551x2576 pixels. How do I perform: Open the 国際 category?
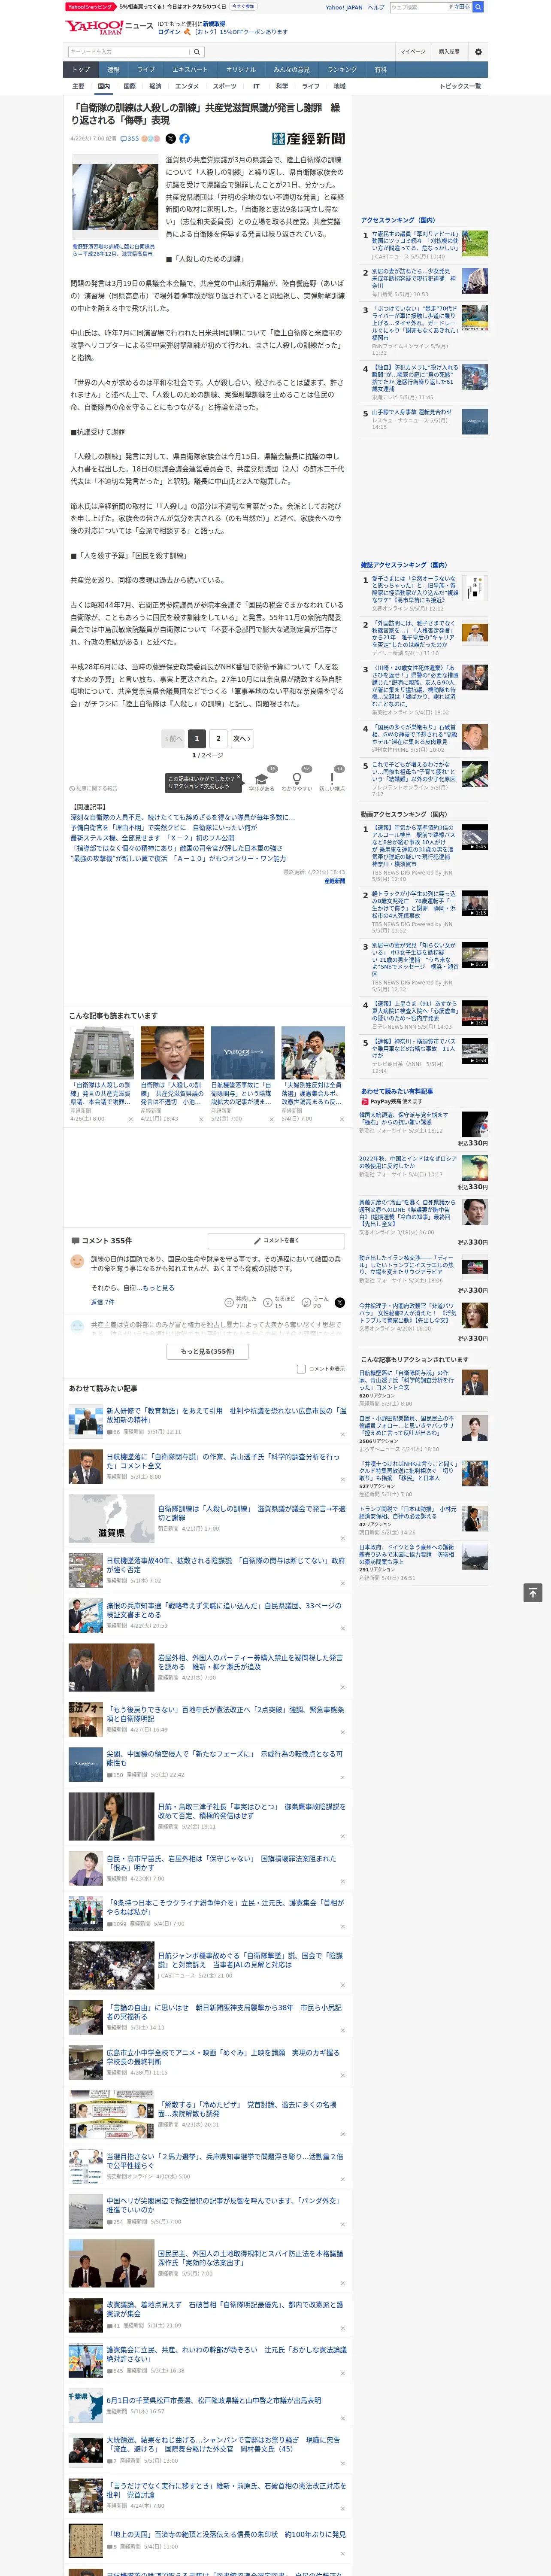point(129,86)
